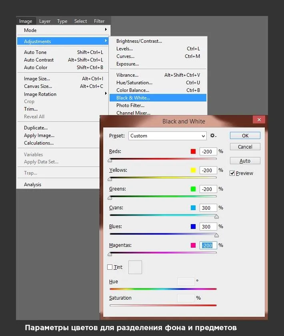Open the Layer menu
This screenshot has height=336, width=284.
click(45, 21)
